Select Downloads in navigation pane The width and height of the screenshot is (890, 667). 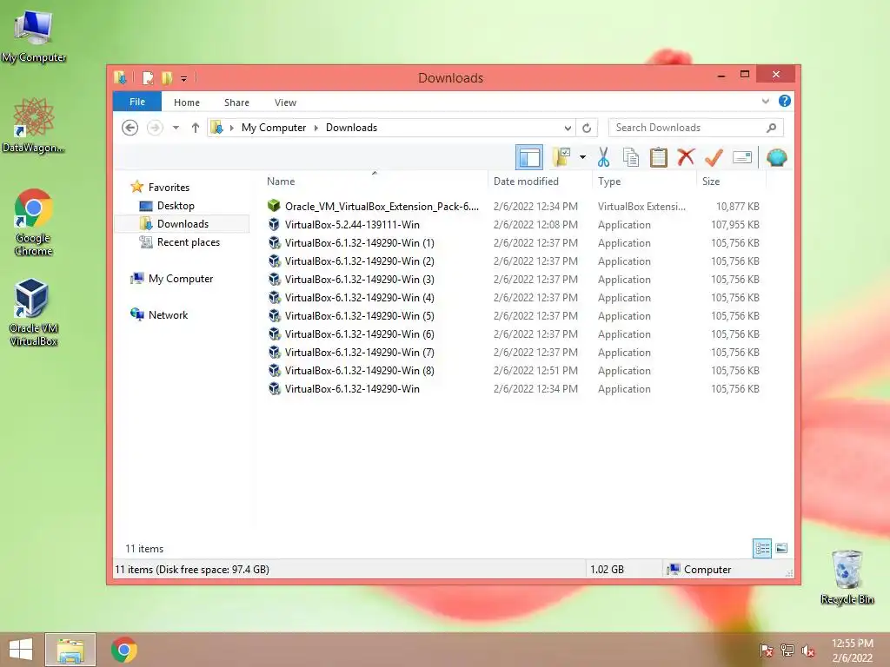tap(183, 223)
